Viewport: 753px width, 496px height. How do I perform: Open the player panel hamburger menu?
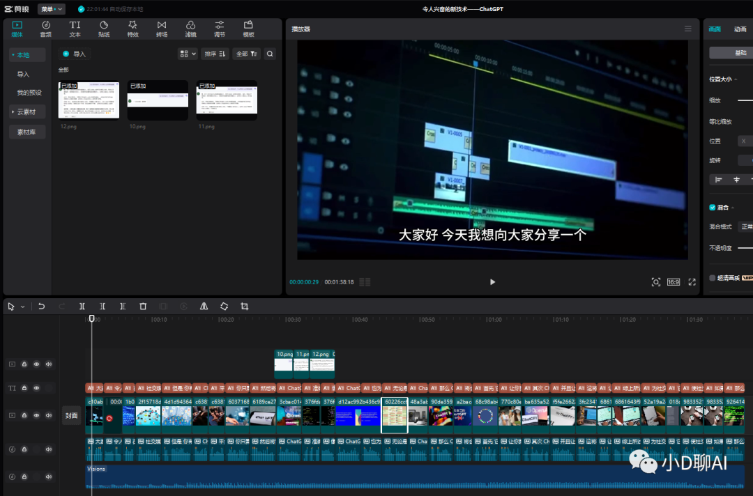(687, 29)
